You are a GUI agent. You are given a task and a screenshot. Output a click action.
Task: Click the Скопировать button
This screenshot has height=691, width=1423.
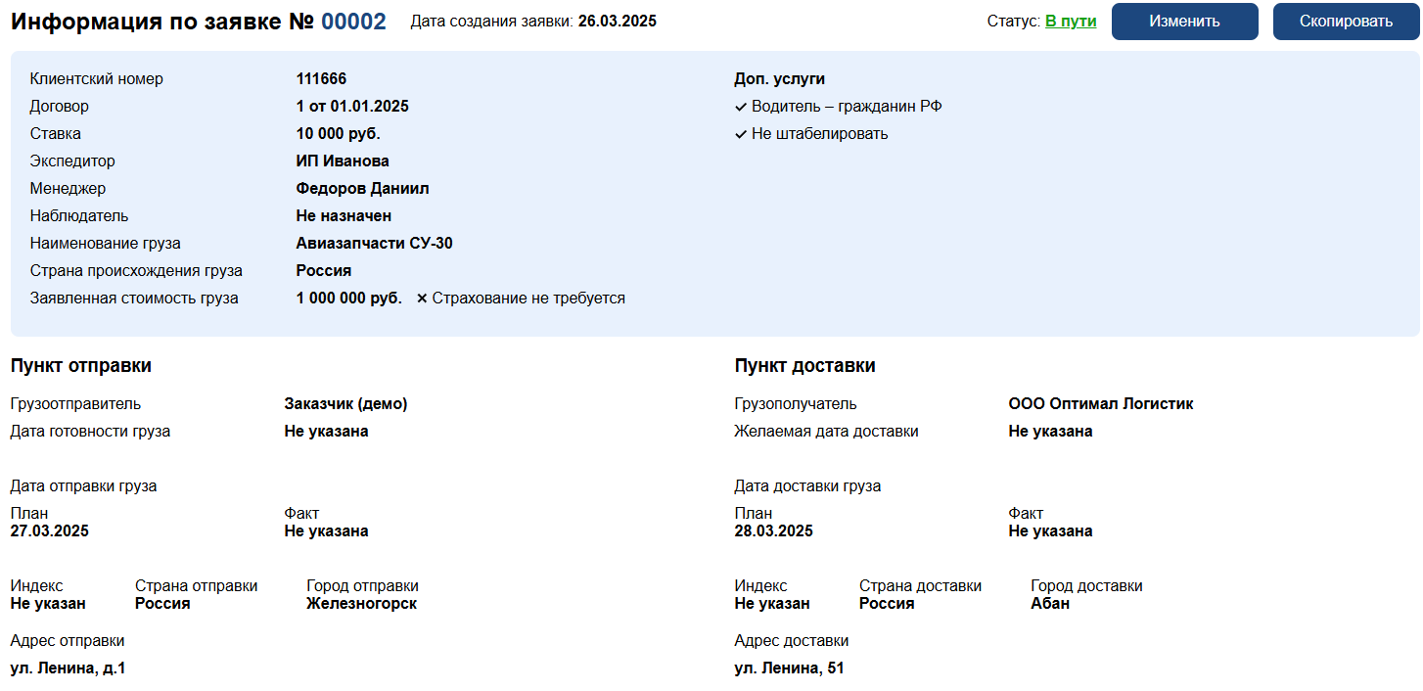(1346, 22)
